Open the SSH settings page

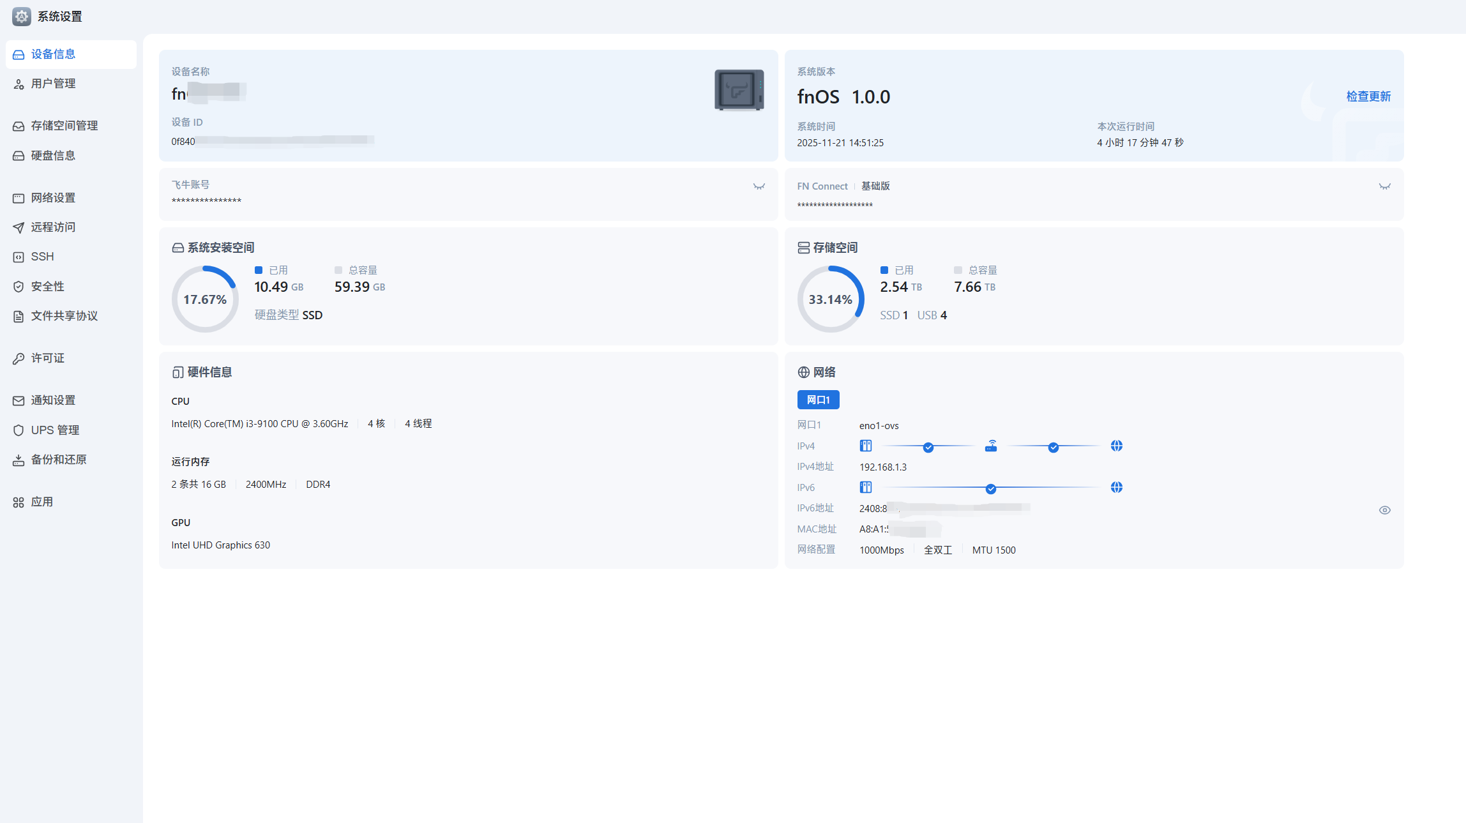[x=42, y=257]
